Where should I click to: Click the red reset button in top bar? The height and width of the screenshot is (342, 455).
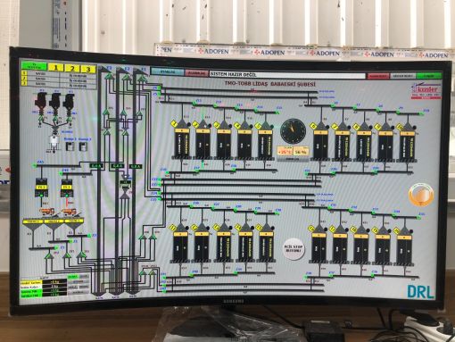377,76
